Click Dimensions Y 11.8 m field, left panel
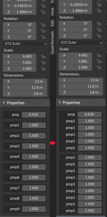Screen dimensions: 107x217 (25, 88)
